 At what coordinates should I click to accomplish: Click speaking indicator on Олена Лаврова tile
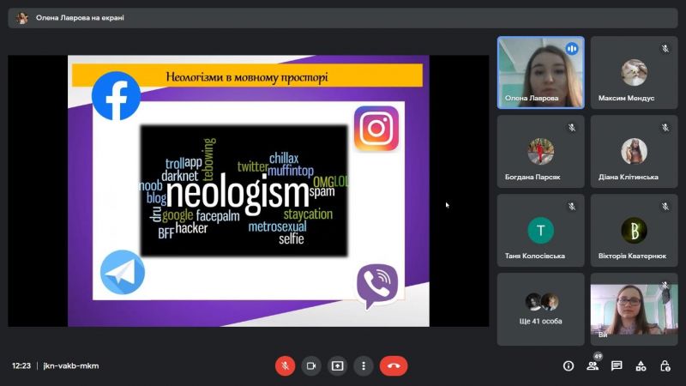[x=572, y=49]
